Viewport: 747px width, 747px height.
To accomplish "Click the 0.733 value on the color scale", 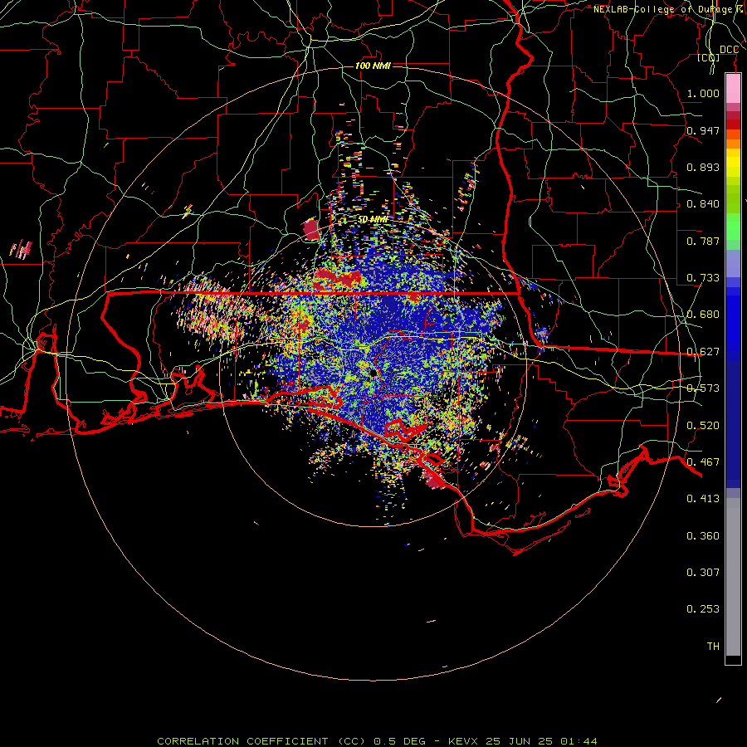I will [x=703, y=278].
